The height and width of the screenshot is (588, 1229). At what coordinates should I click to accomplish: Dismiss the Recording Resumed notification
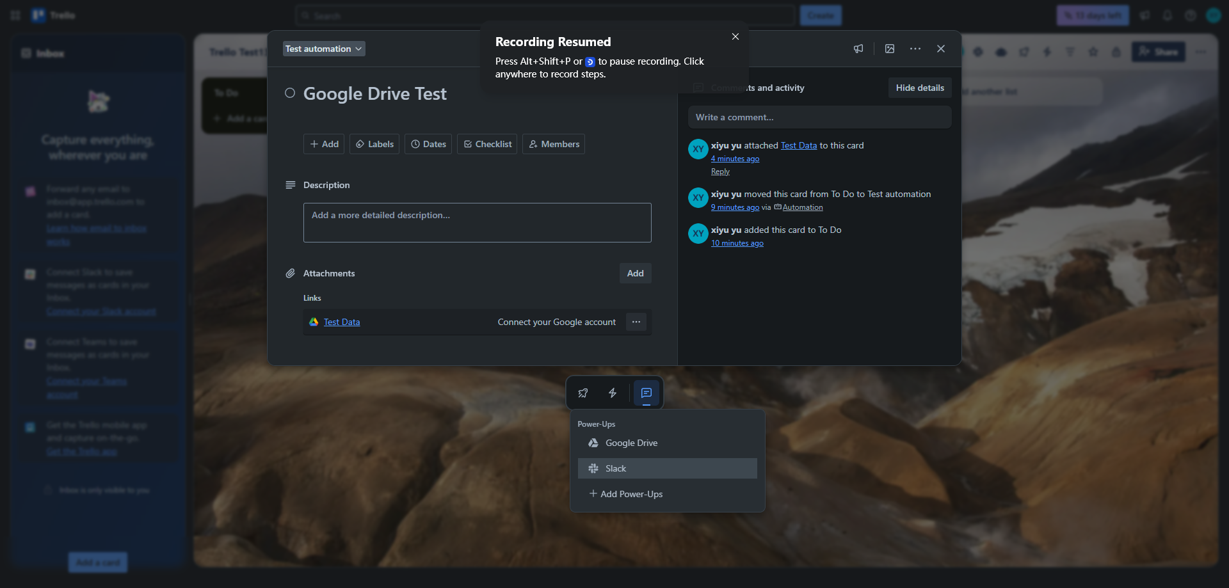pyautogui.click(x=735, y=36)
